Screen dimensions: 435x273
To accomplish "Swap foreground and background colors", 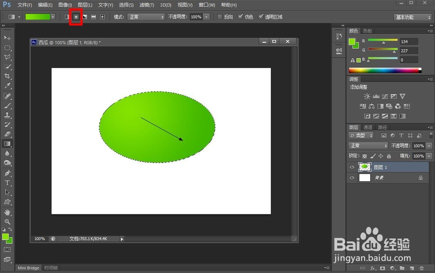I will coord(10,229).
